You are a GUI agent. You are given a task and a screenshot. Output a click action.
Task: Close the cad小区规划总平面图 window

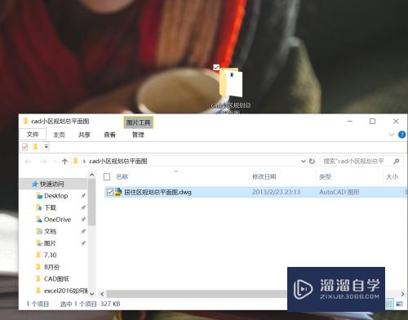pos(396,121)
